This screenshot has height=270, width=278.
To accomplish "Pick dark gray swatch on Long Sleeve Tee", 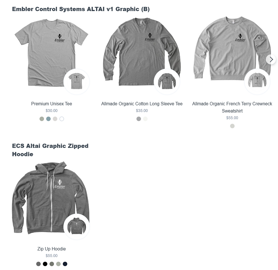I will coord(139,119).
